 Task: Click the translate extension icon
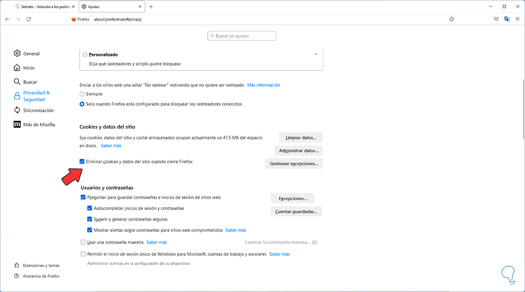507,19
